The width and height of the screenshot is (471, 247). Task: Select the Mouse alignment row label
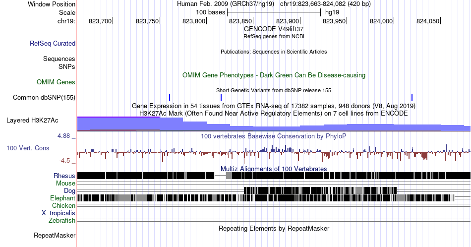point(65,184)
